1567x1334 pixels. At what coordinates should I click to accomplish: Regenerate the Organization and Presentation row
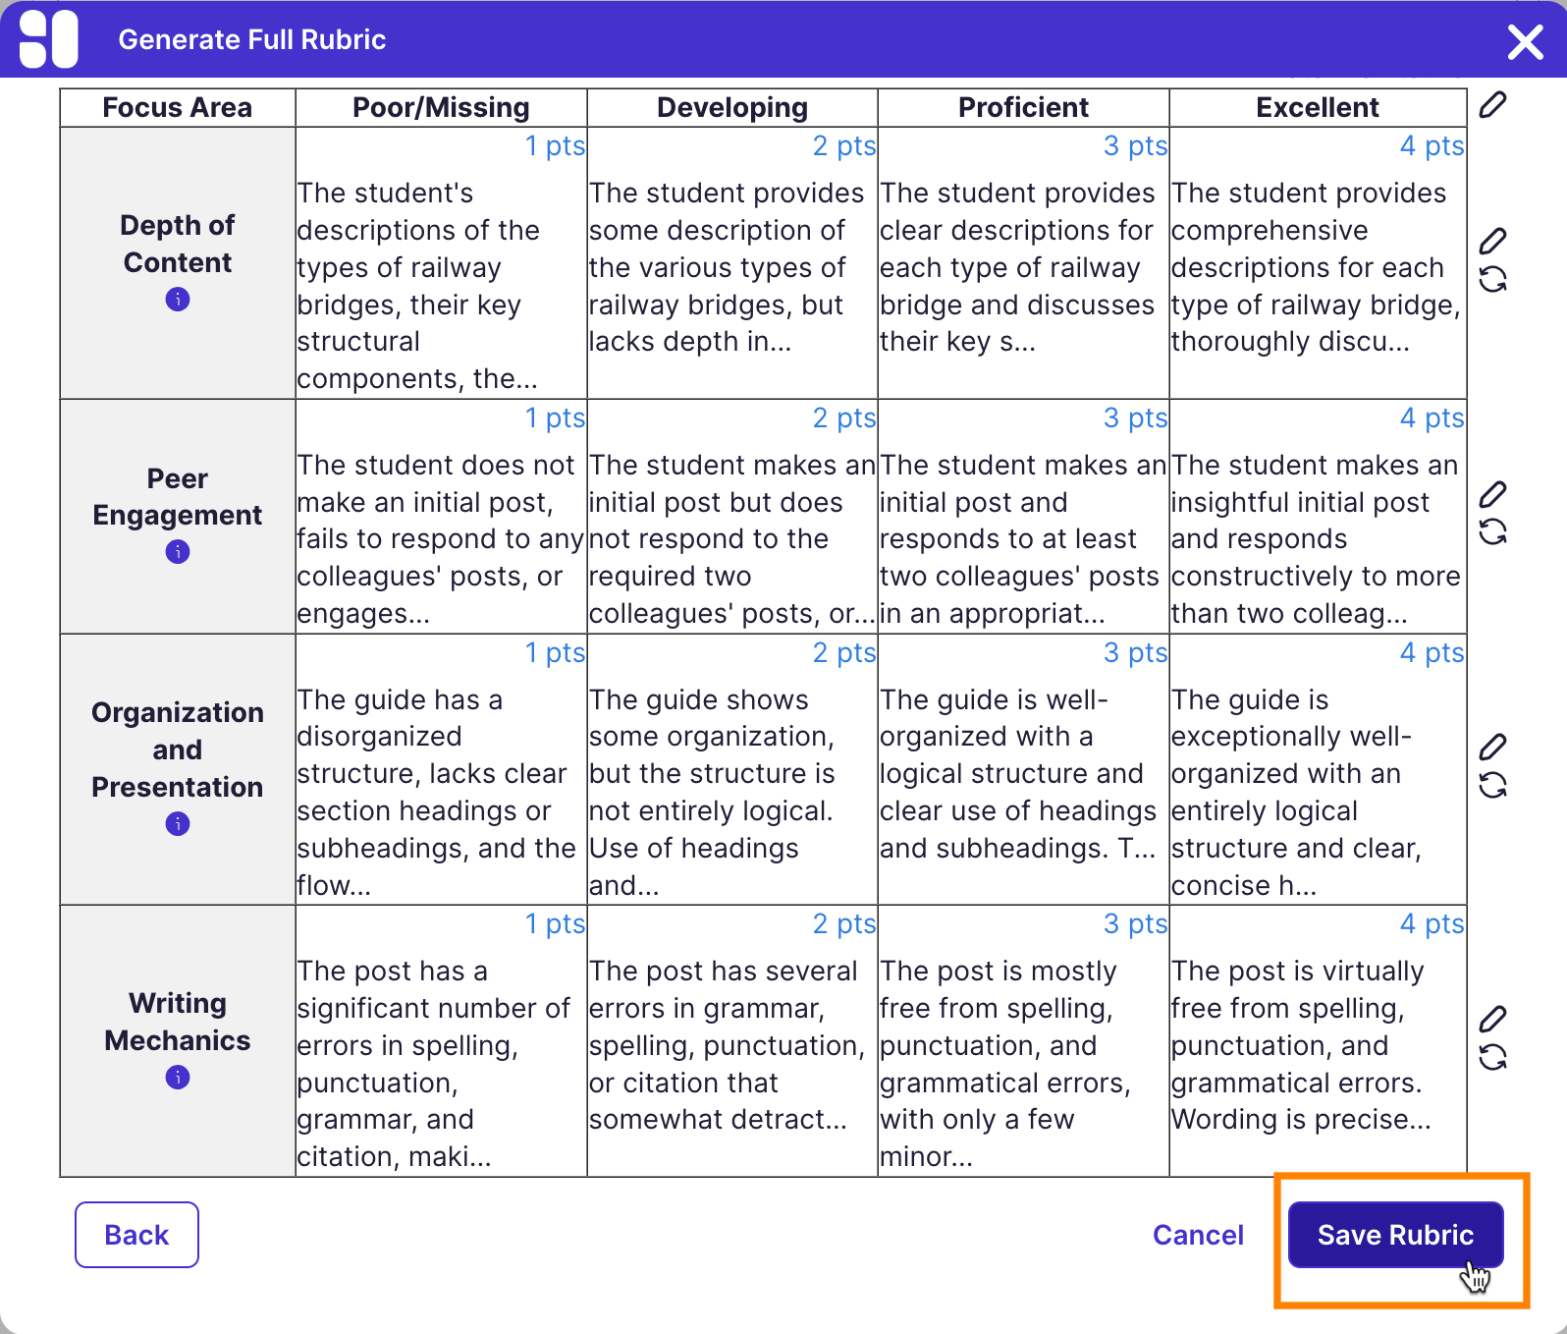pos(1492,785)
